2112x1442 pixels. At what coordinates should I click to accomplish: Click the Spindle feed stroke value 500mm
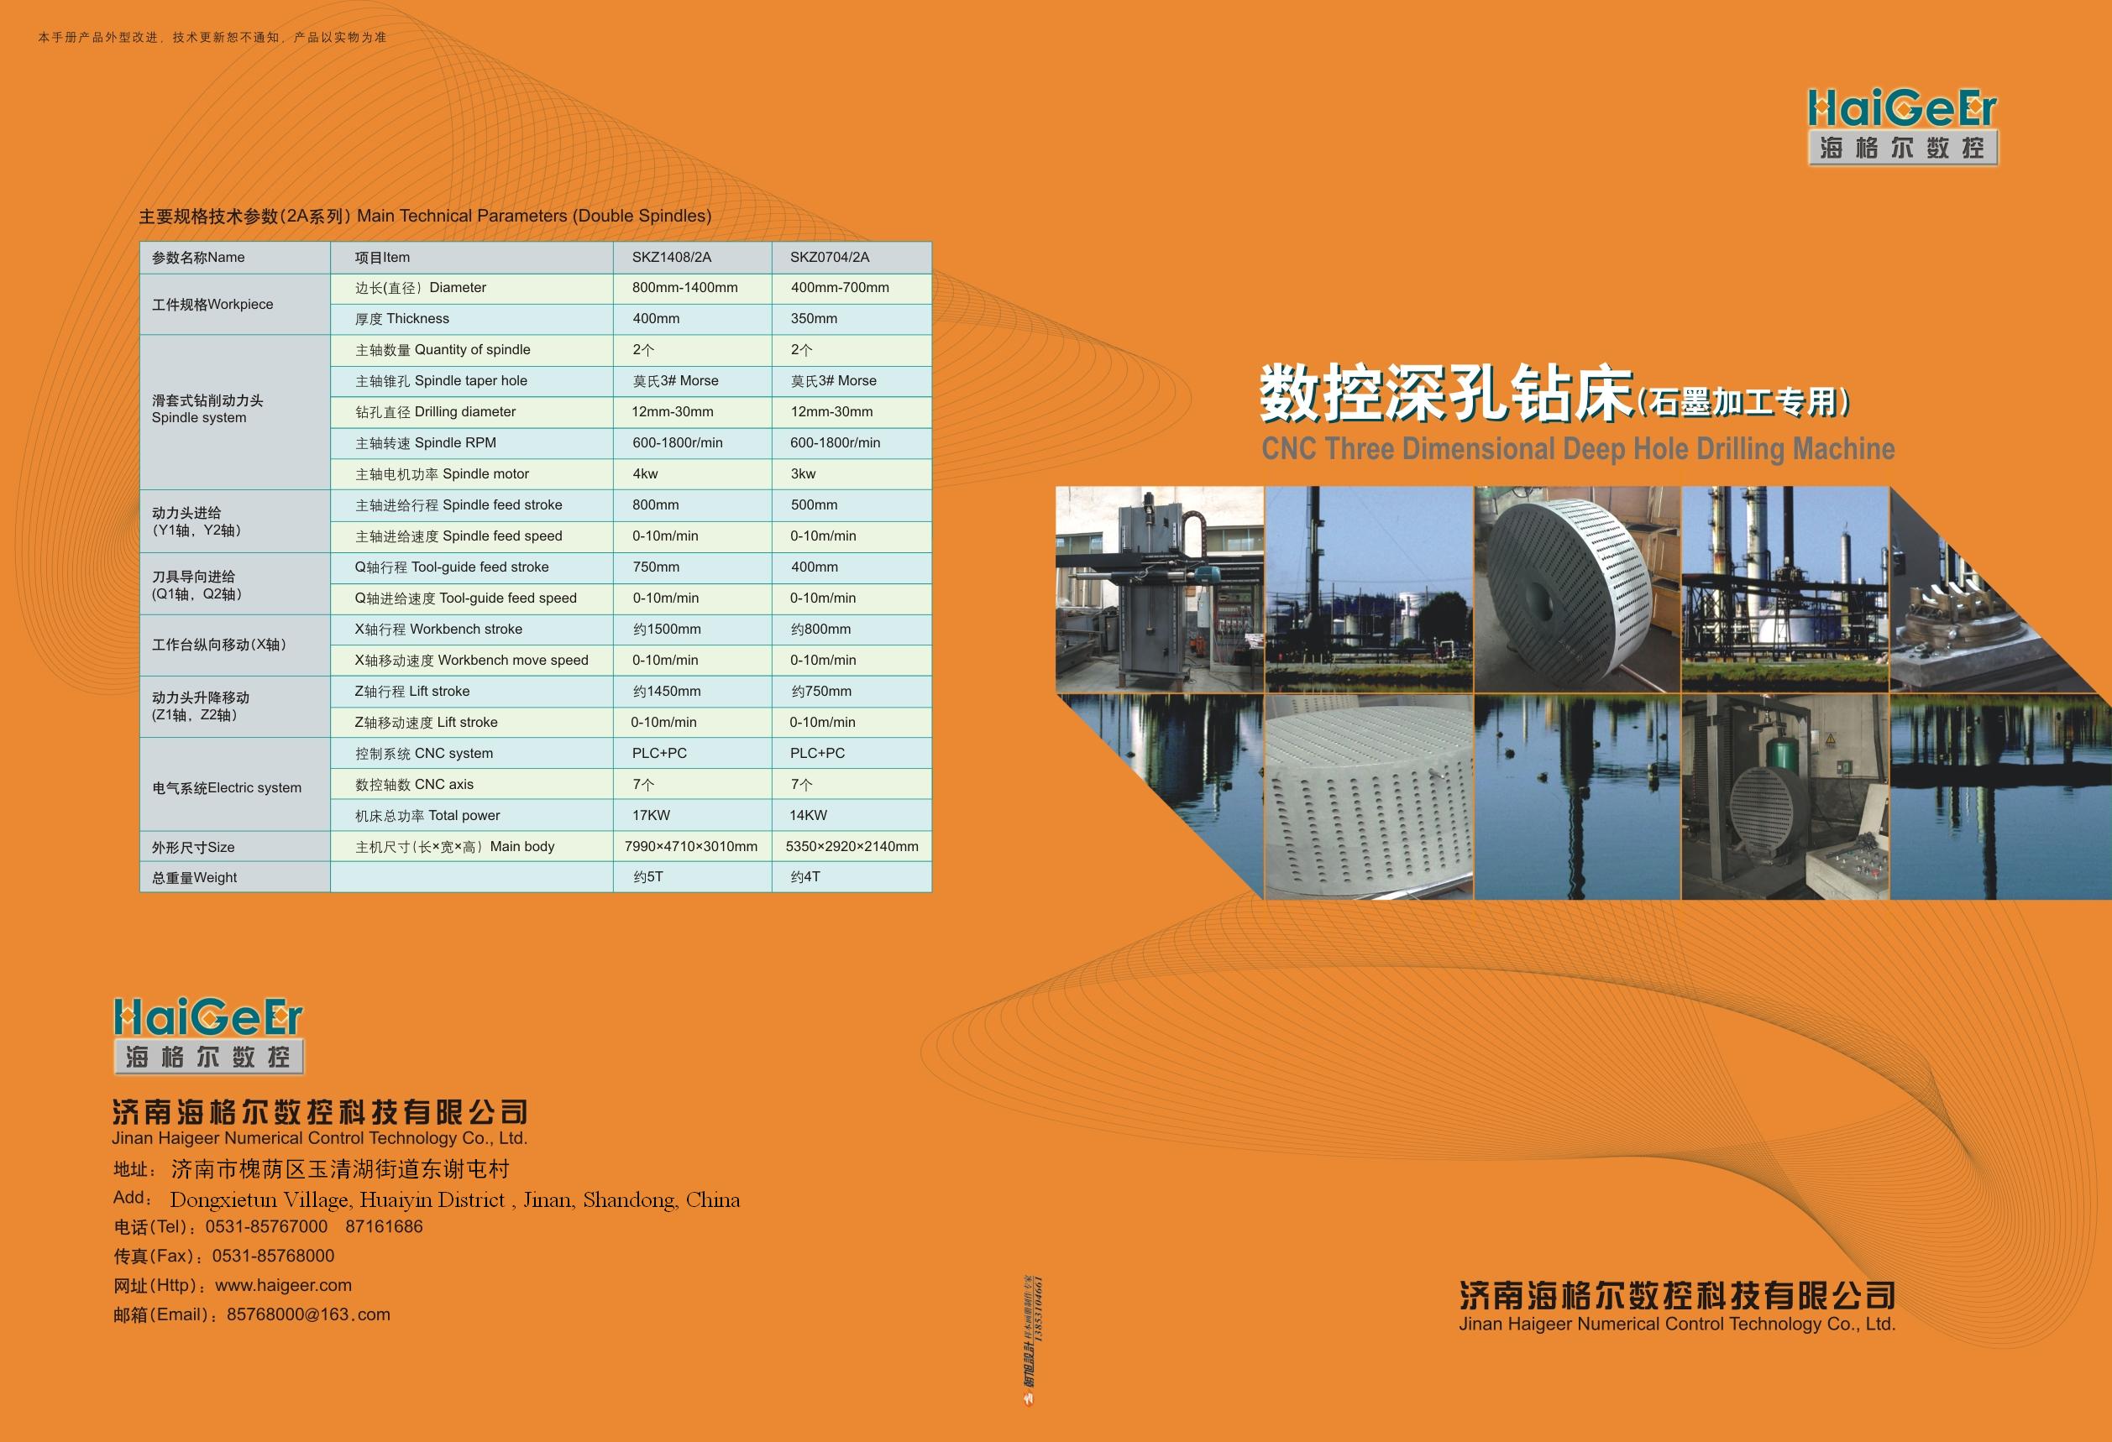click(x=815, y=504)
